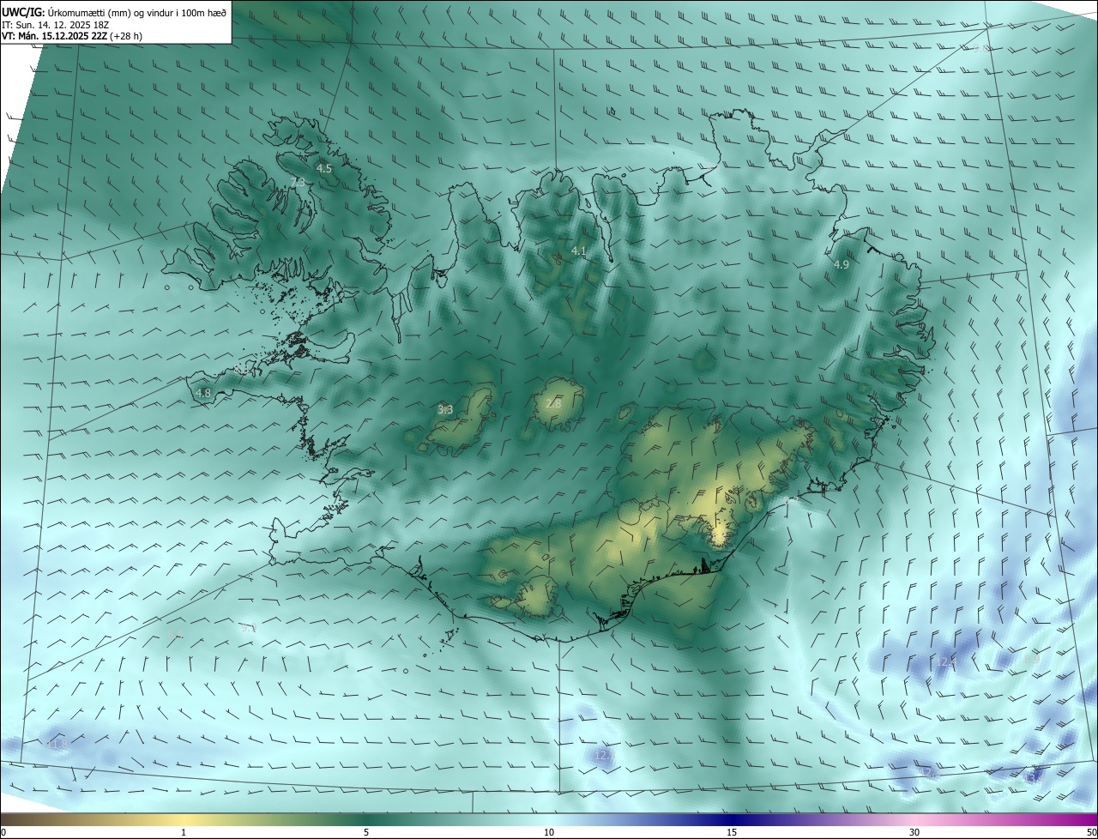This screenshot has height=839, width=1098.
Task: Click the valid time line 'VT: Mán. 15.12.2025 22Z'
Action: point(54,37)
